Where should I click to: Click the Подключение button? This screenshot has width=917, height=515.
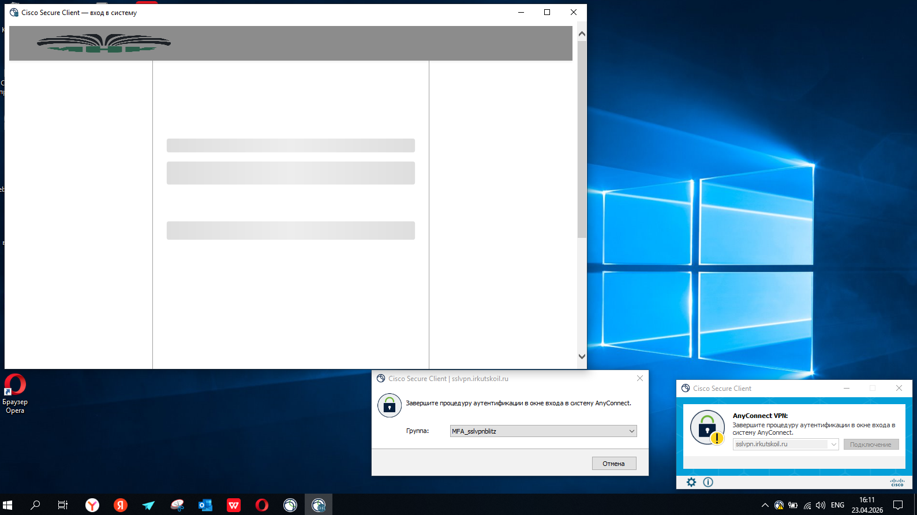pos(871,445)
